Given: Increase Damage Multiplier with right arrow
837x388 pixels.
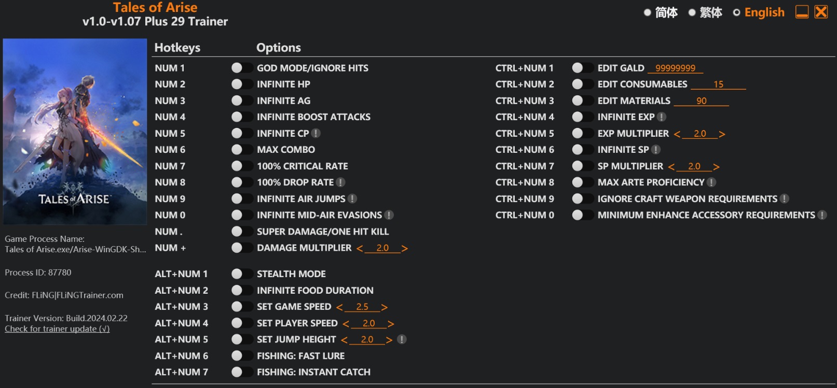Looking at the screenshot, I should point(405,249).
